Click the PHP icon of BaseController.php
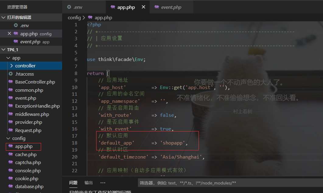This screenshot has height=193, width=323. point(11,82)
